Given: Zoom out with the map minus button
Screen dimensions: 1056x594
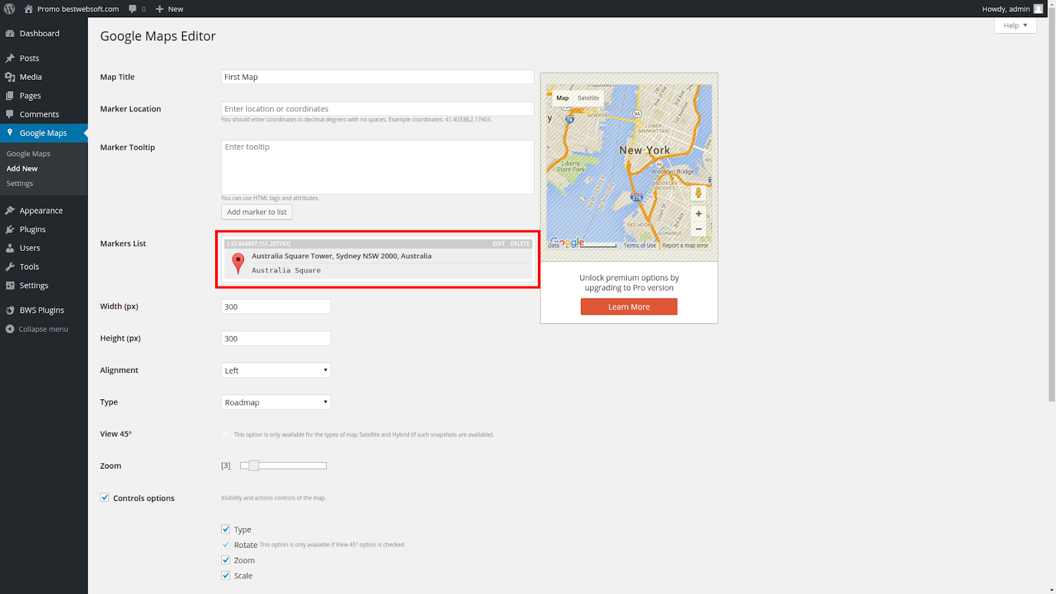Looking at the screenshot, I should click(698, 229).
